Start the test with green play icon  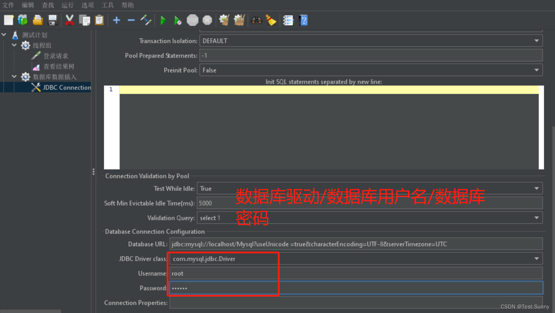click(163, 20)
